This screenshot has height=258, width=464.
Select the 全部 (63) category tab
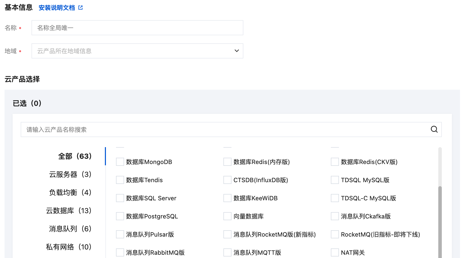pyautogui.click(x=75, y=156)
